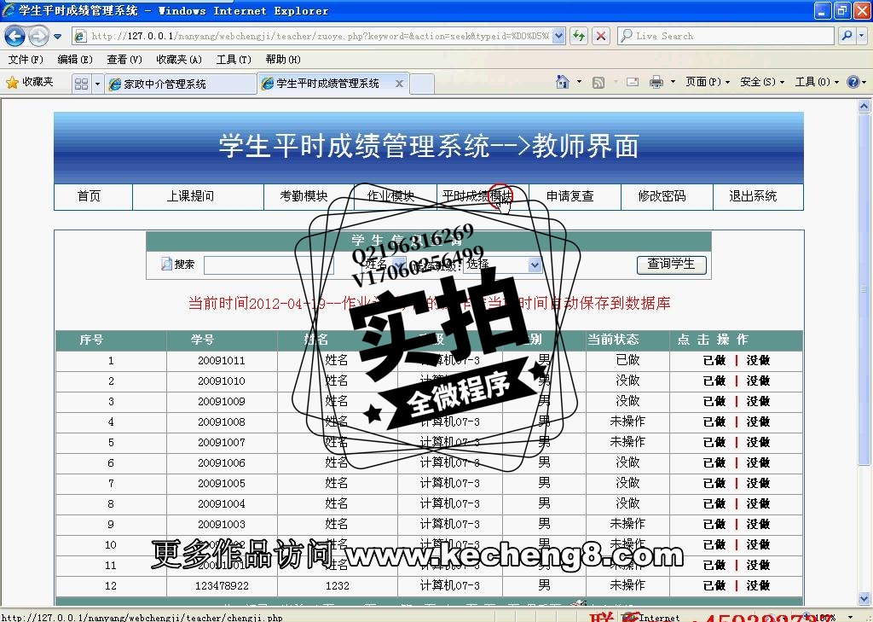Open the 页面(P) command menu
This screenshot has height=622, width=873.
pos(708,82)
